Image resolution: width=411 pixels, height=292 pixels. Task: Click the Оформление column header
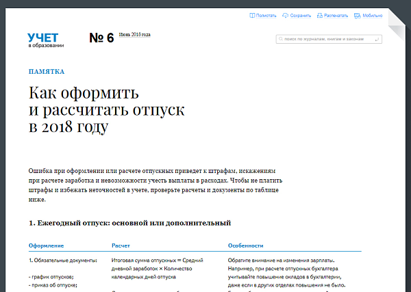46,245
